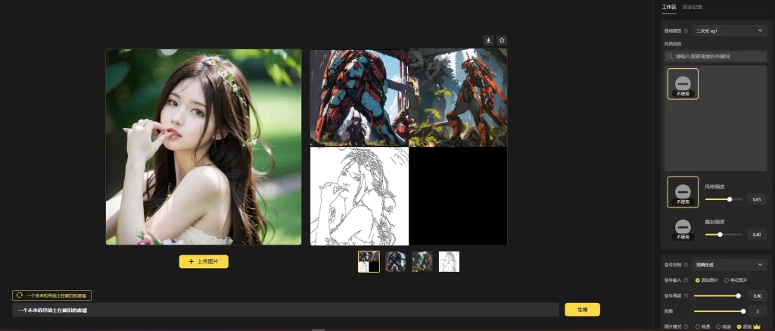The height and width of the screenshot is (331, 775).
Task: Switch to the 工作区 tab
Action: 668,7
